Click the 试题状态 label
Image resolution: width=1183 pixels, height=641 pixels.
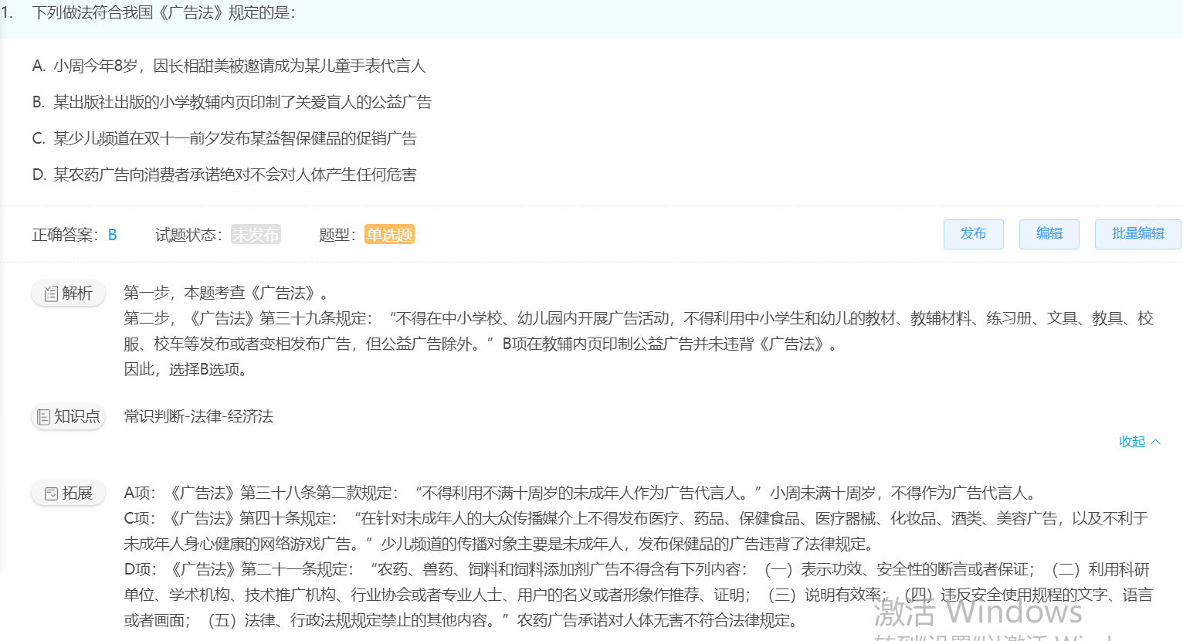188,235
